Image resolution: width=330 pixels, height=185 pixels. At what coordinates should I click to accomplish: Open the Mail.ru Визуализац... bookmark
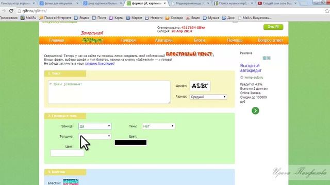(255, 18)
